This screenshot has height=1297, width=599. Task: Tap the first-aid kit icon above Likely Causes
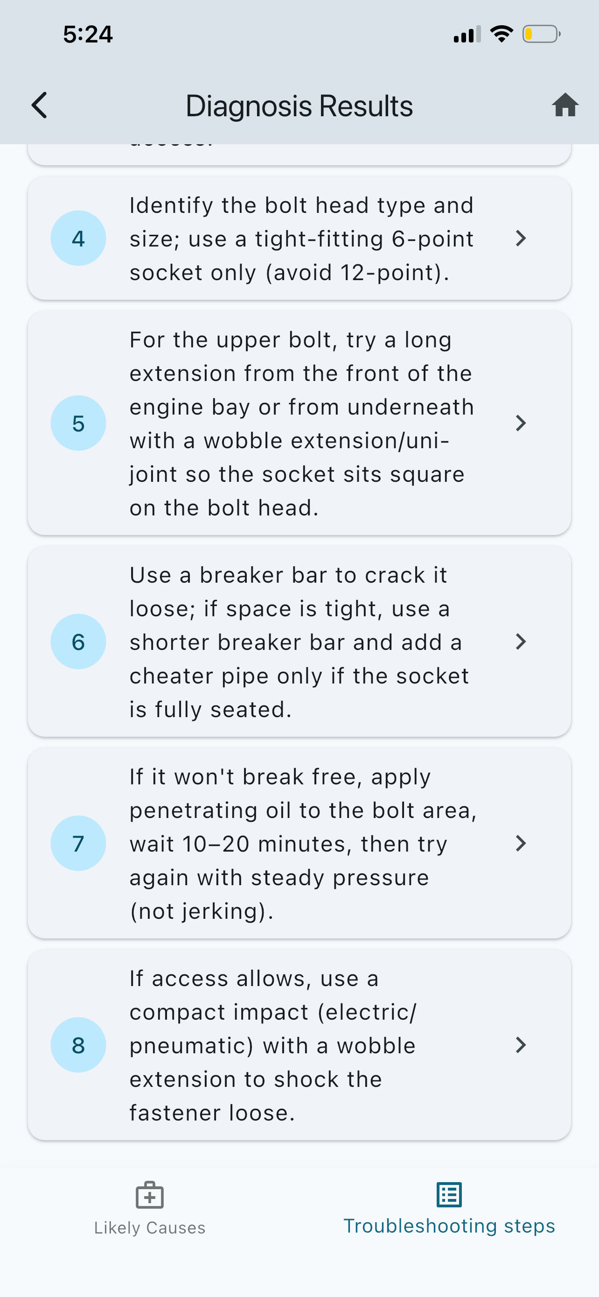149,1194
